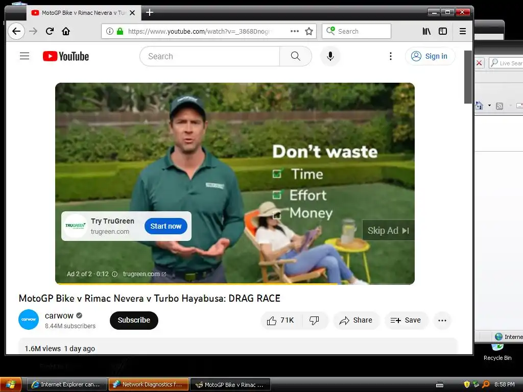
Task: Open Firefox Library icon
Action: tap(426, 31)
